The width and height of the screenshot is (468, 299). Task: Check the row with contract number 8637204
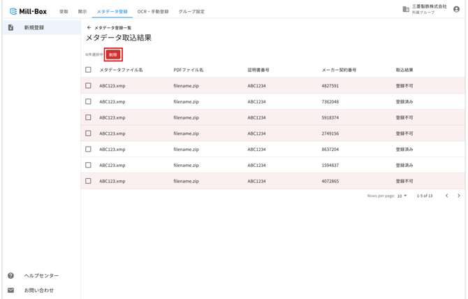(88, 149)
